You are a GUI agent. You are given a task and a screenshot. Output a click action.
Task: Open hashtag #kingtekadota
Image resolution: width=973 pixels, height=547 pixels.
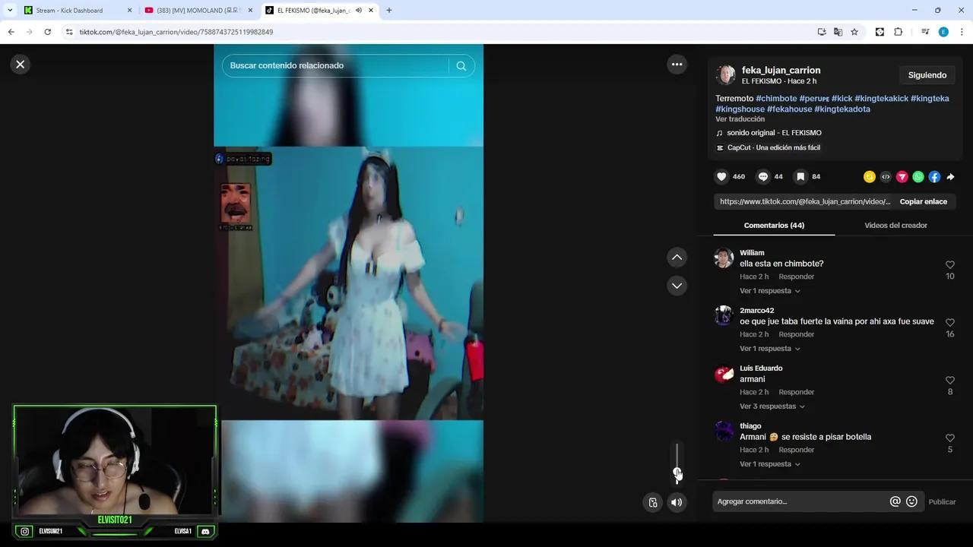pos(842,109)
